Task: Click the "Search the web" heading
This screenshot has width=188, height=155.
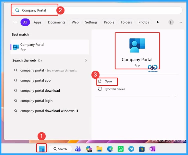Action: 24,60
